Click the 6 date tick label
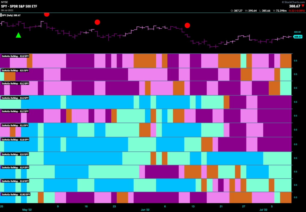Viewport: 306px width, 212px height. [x=165, y=206]
